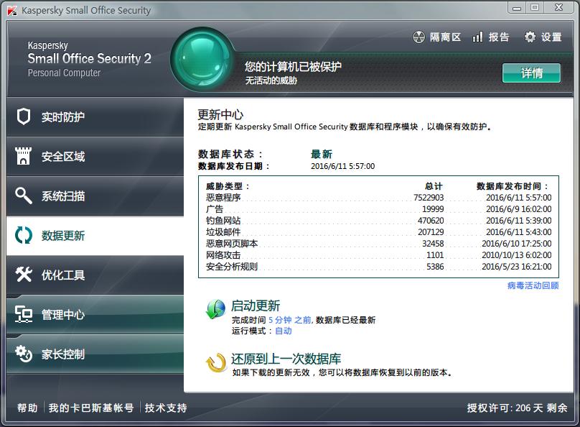The image size is (580, 427).
Task: Switch to the 系统扫描 section
Action: (x=95, y=196)
